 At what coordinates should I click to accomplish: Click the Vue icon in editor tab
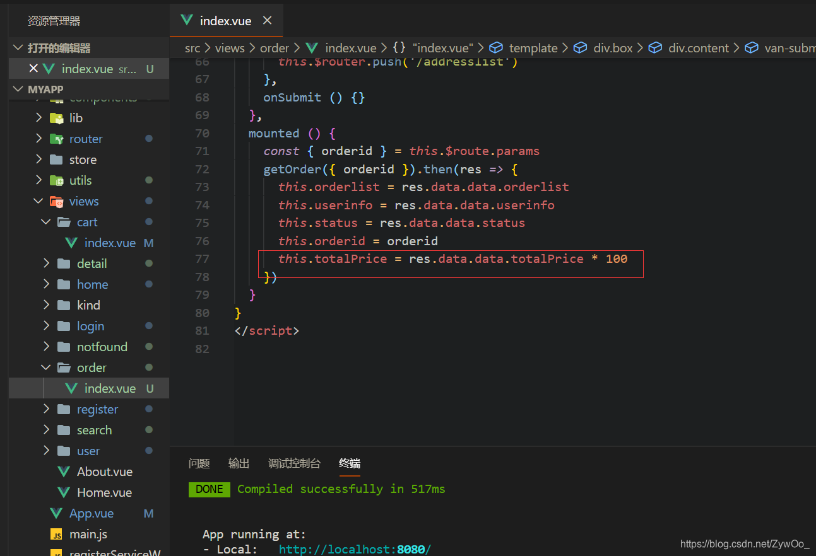point(186,20)
